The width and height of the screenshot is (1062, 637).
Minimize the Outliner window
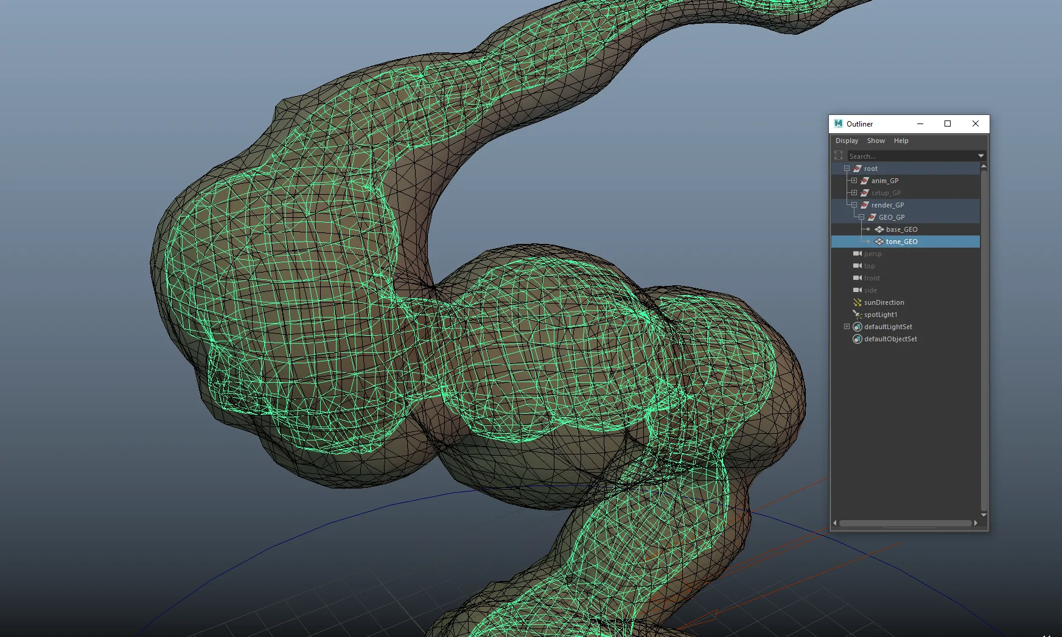[x=920, y=124]
